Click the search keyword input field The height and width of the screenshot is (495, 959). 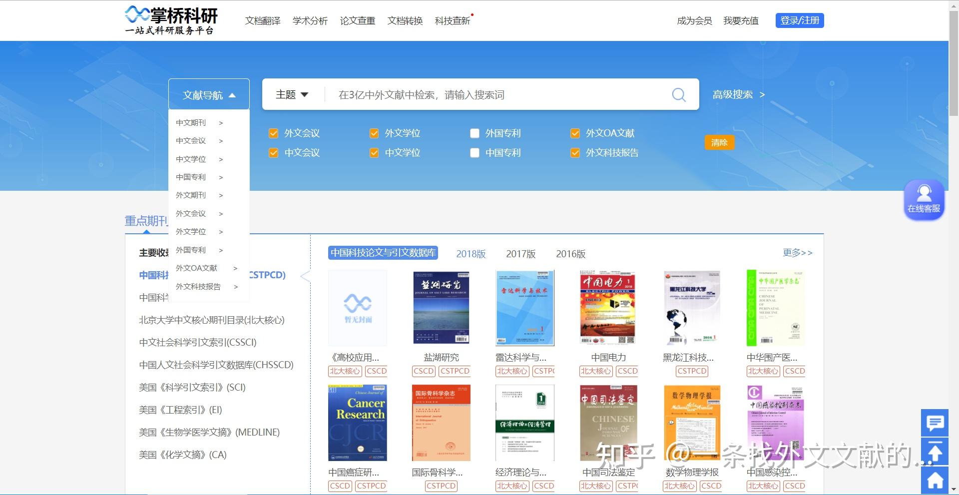pos(499,94)
